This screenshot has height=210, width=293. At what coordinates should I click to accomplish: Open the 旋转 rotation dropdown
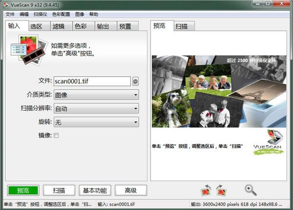pyautogui.click(x=96, y=122)
